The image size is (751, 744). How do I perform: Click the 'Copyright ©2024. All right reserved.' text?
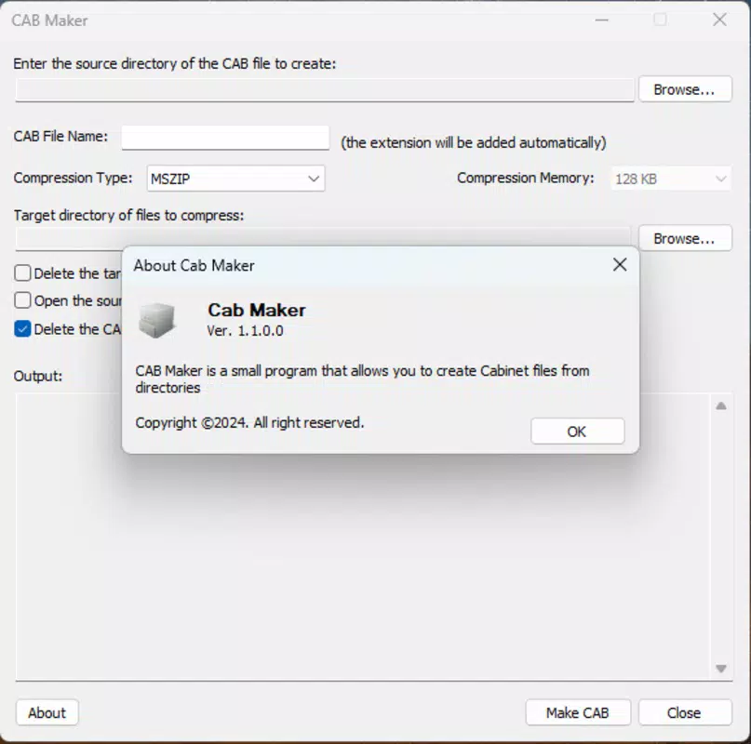(x=249, y=423)
